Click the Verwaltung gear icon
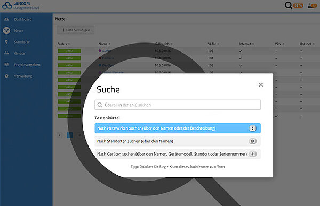The image size is (320, 206). tap(6, 76)
